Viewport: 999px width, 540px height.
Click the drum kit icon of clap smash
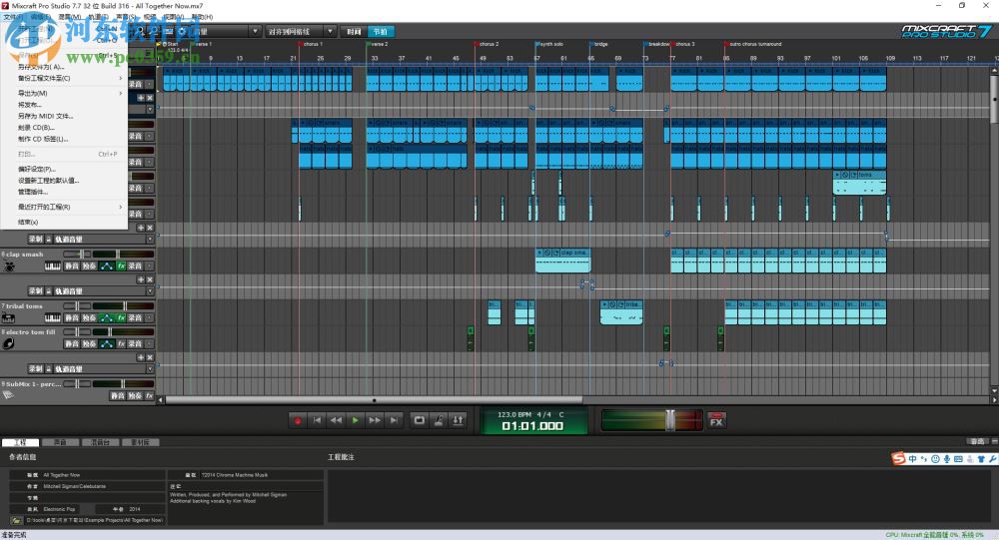click(10, 267)
